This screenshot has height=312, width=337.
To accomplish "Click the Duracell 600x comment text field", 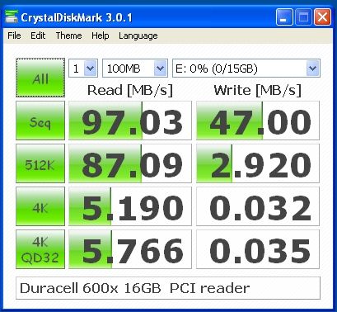I will click(x=168, y=288).
